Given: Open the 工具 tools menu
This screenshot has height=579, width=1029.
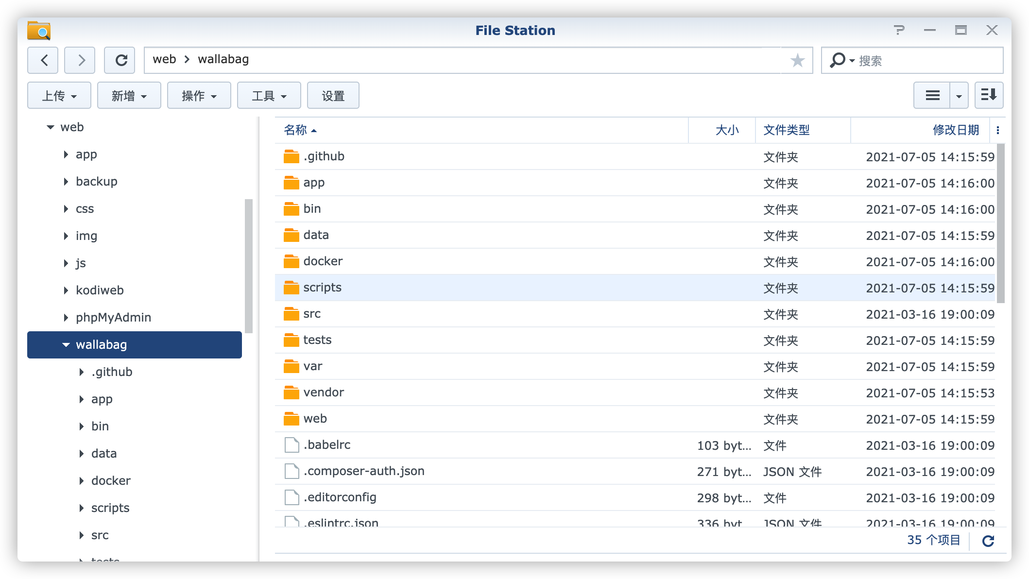Looking at the screenshot, I should (269, 95).
